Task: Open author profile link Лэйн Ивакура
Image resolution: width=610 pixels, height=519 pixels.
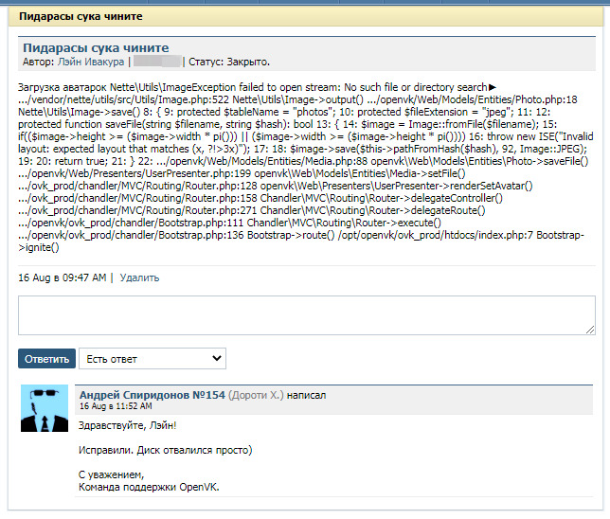Action: 91,62
